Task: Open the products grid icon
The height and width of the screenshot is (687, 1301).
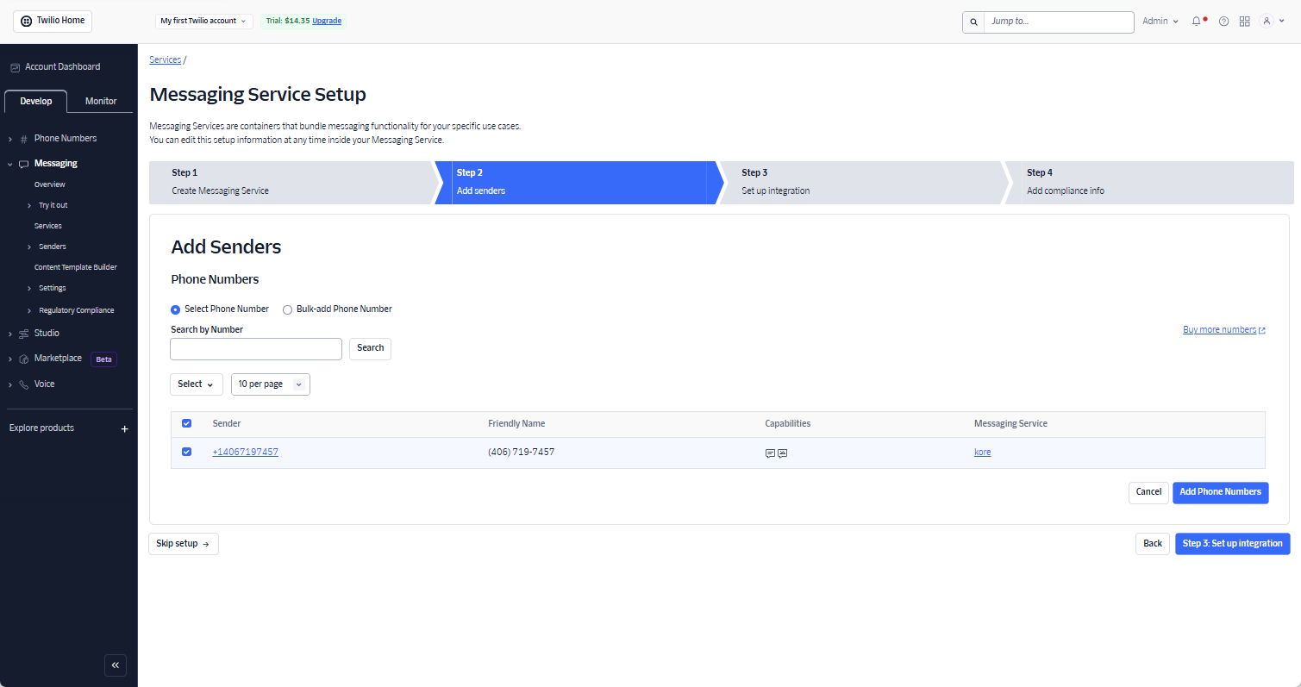Action: [x=1244, y=22]
